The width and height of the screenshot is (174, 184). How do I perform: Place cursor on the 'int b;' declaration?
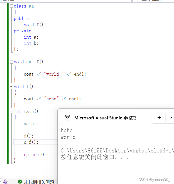coord(31,43)
